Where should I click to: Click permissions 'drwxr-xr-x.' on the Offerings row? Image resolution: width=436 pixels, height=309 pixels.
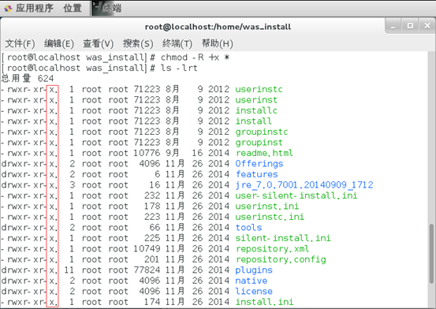29,163
